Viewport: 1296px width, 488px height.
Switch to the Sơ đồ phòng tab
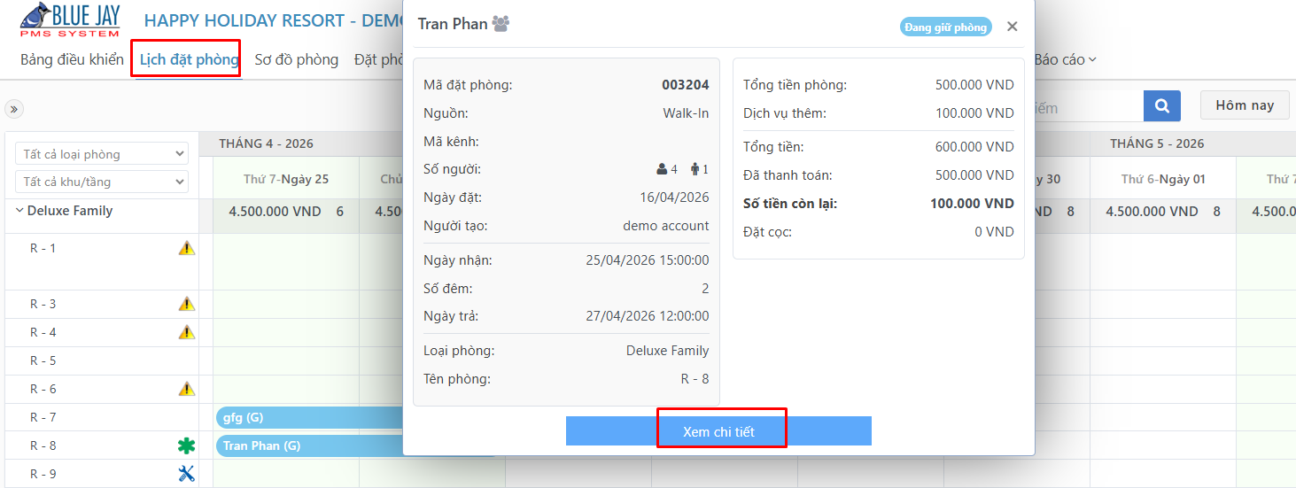tap(297, 59)
